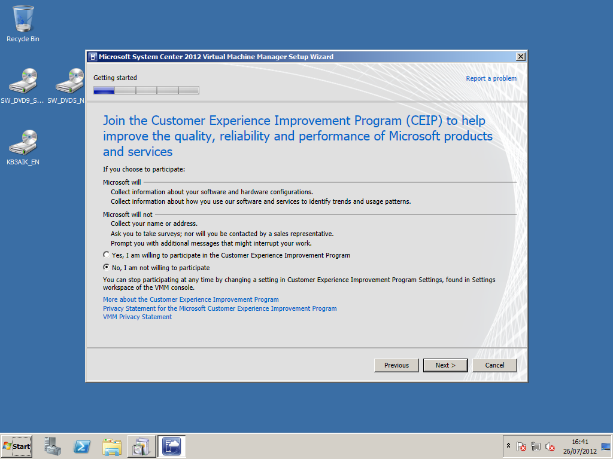Click the muted volume speaker tray icon
This screenshot has width=613, height=459.
[x=550, y=446]
